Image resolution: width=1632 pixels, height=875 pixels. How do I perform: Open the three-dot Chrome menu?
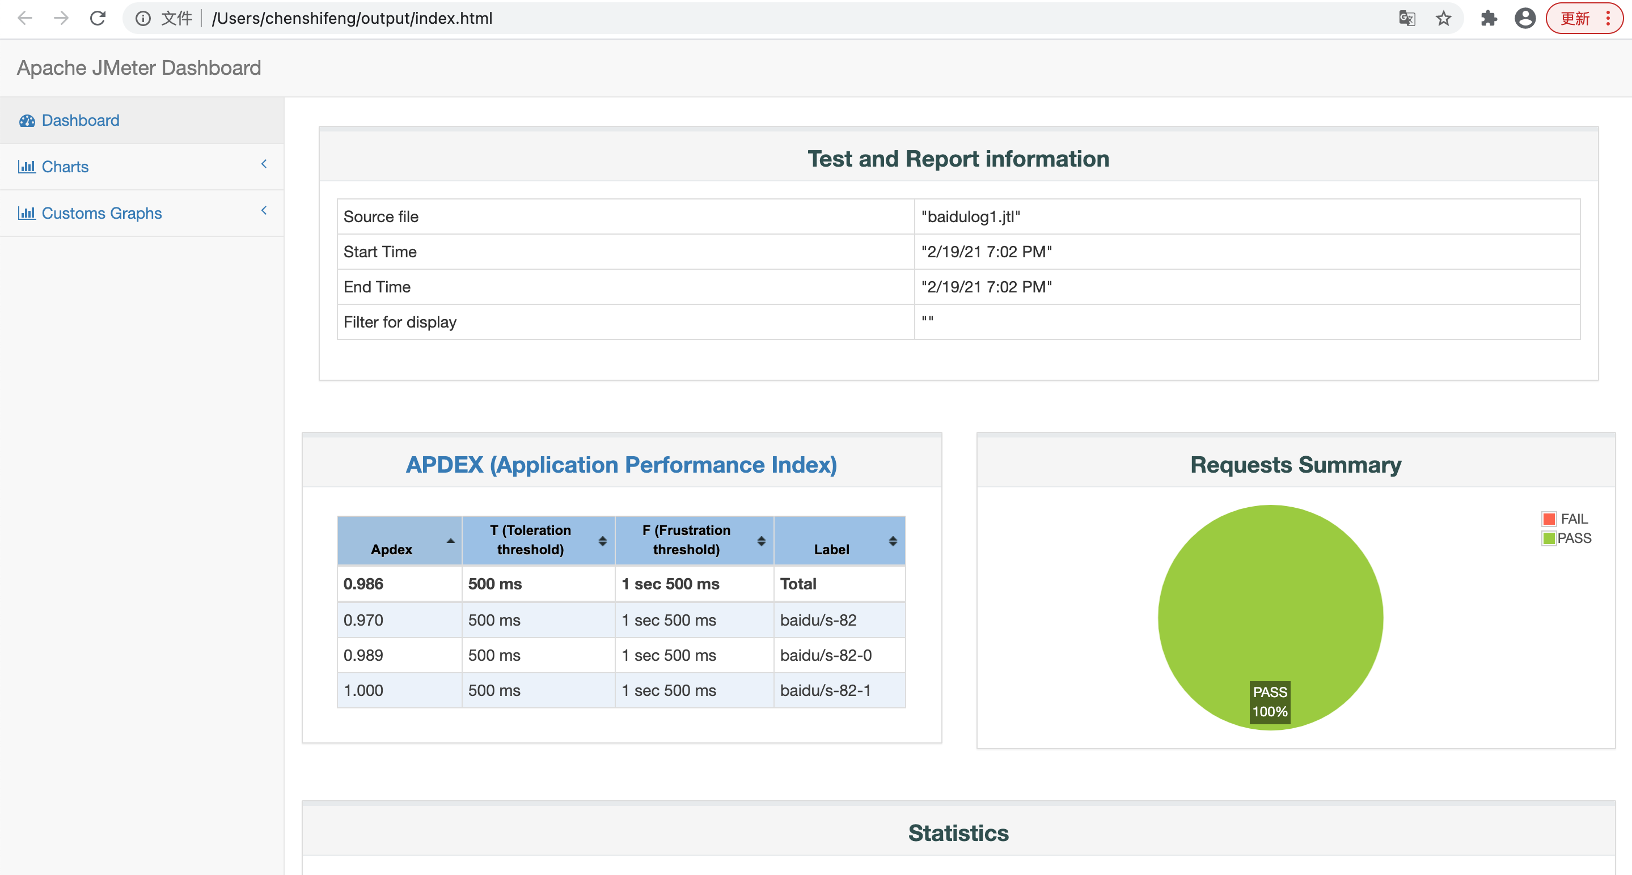pyautogui.click(x=1609, y=18)
